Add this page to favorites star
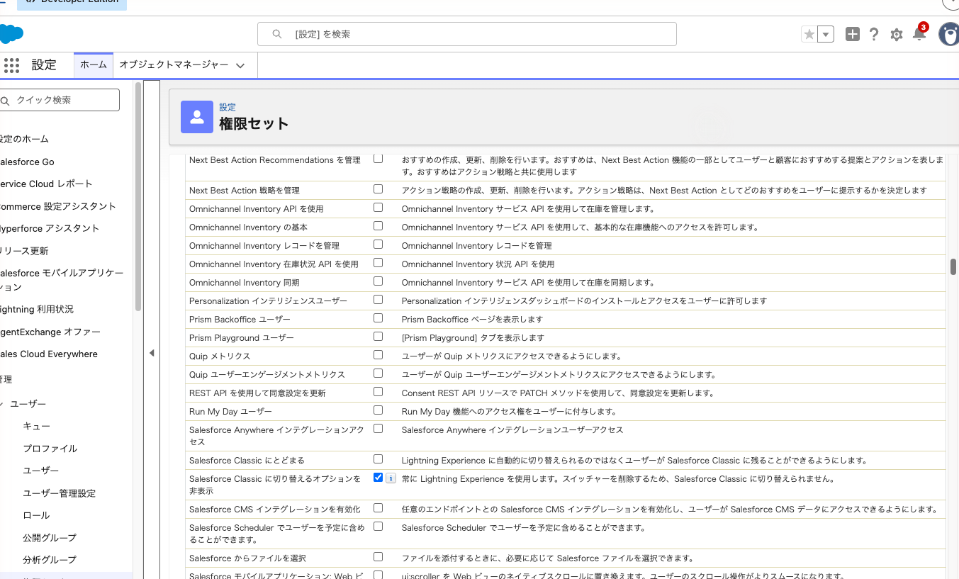959x579 pixels. click(x=809, y=34)
